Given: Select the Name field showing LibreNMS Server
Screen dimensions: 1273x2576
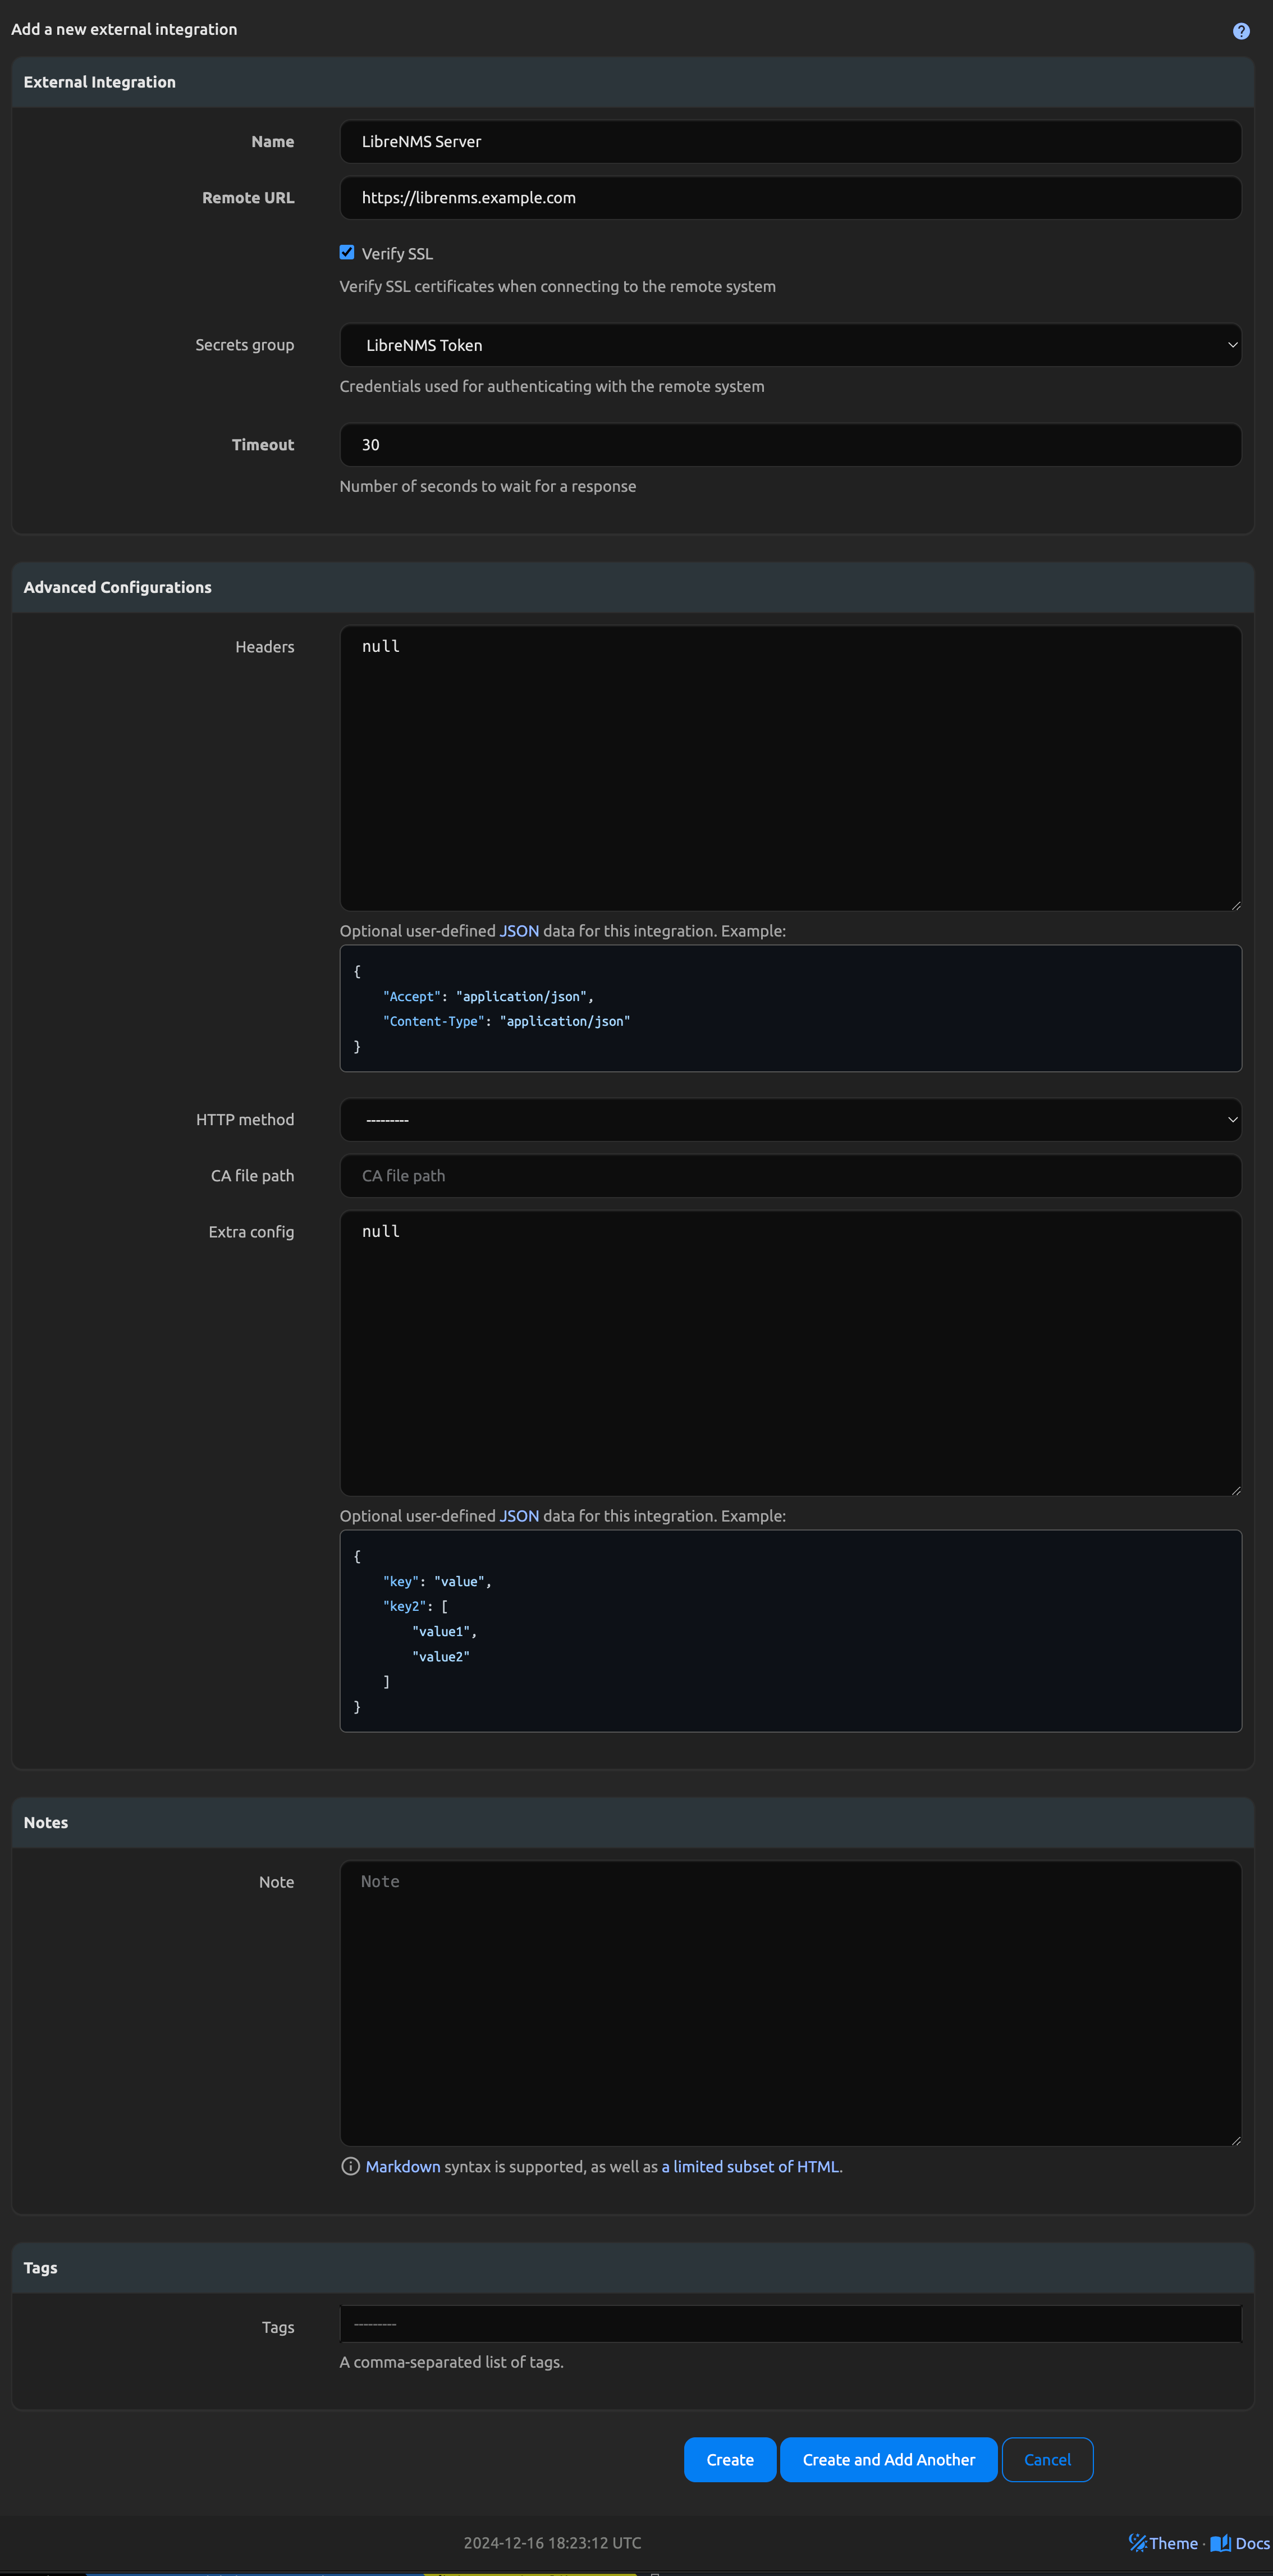Looking at the screenshot, I should [790, 141].
